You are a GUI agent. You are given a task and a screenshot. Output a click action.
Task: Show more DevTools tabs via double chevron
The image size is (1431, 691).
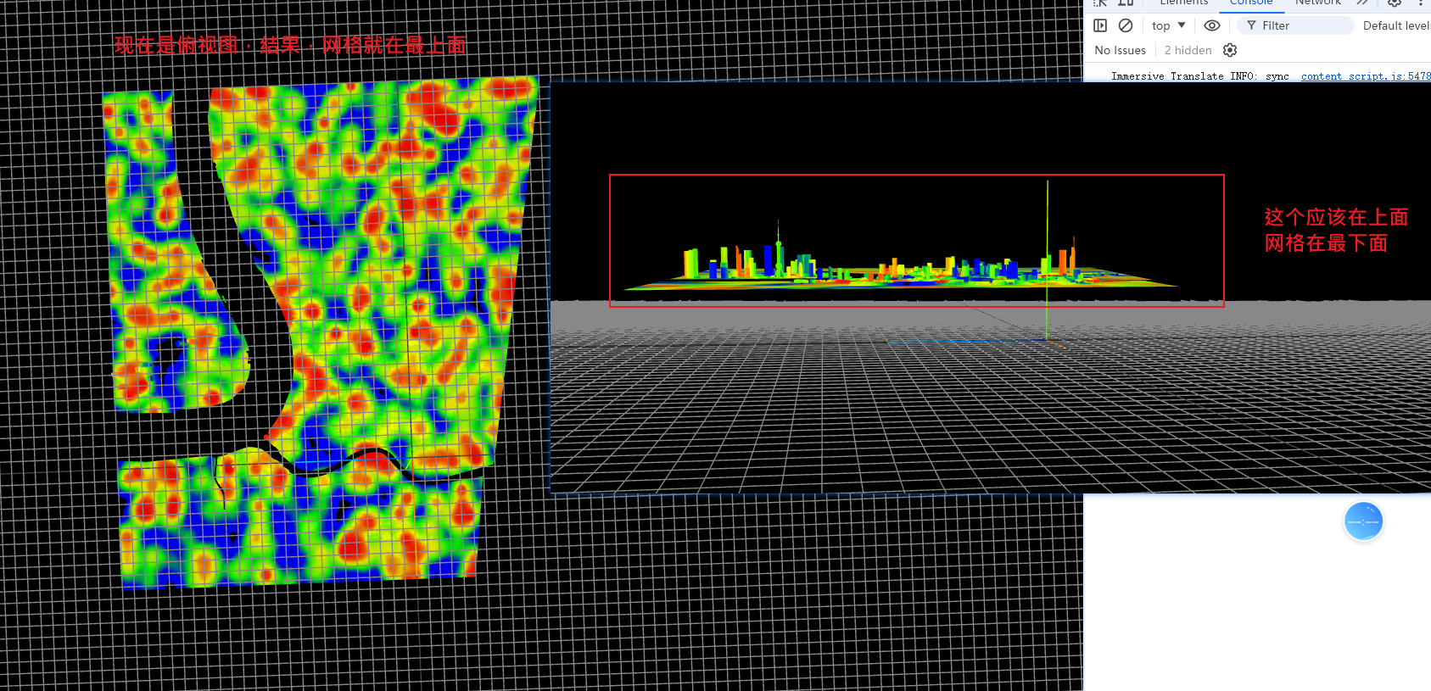pyautogui.click(x=1362, y=3)
